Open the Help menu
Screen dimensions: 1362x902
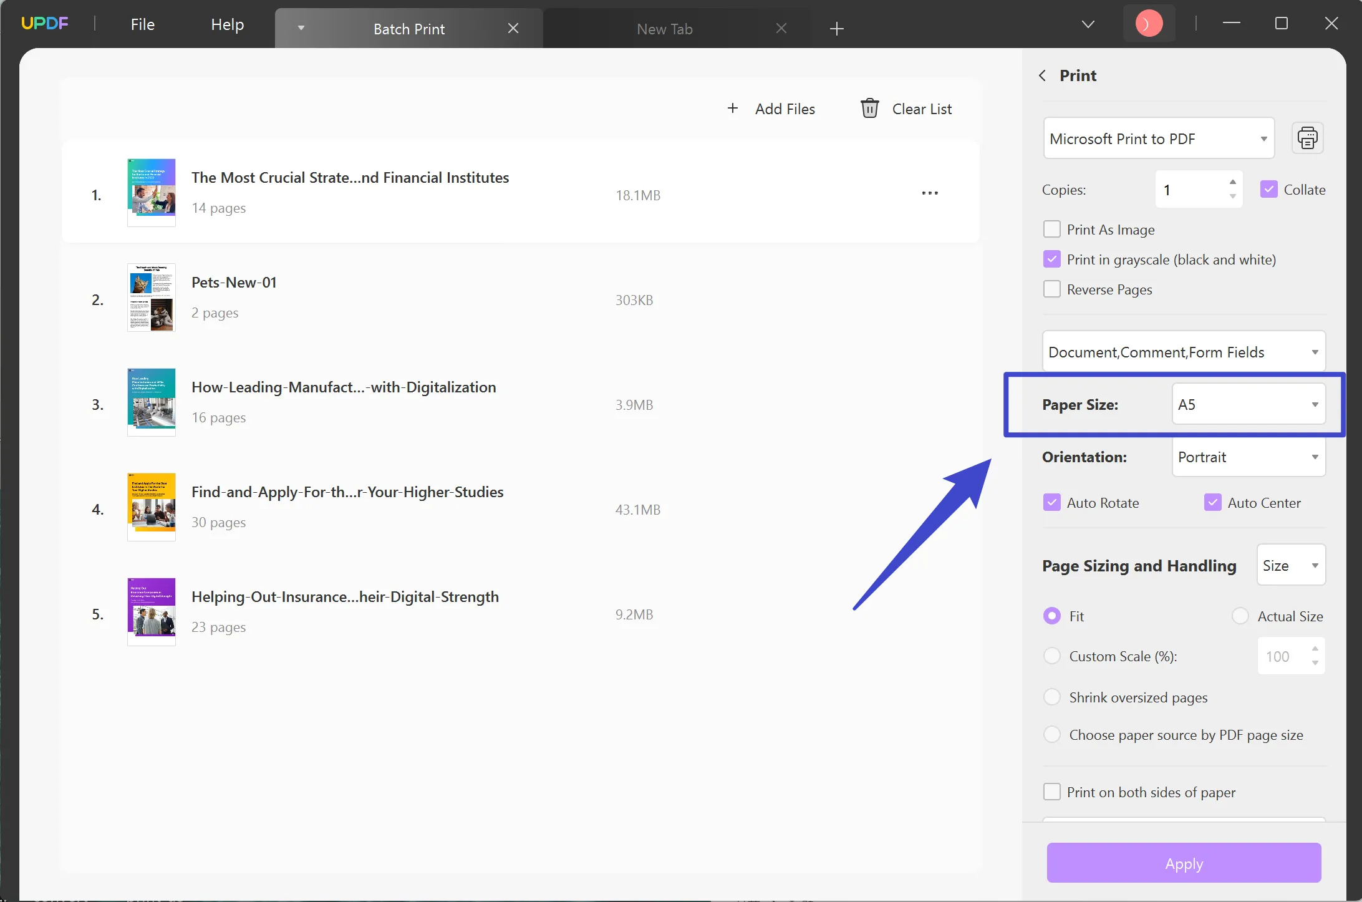coord(227,24)
